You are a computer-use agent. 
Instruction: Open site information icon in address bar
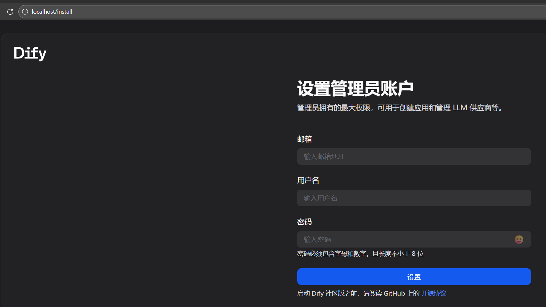click(25, 12)
